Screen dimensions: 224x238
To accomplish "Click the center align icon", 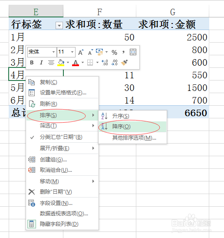I will pyautogui.click(x=51, y=63).
